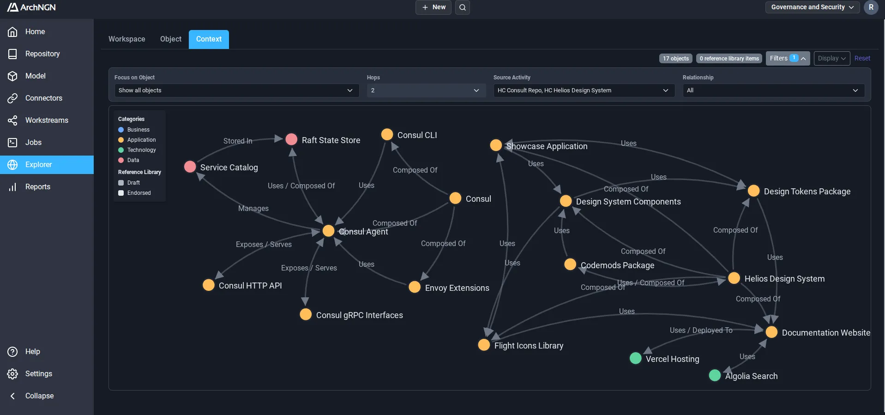This screenshot has height=415, width=885.
Task: Open the Display options dropdown
Action: click(x=832, y=59)
